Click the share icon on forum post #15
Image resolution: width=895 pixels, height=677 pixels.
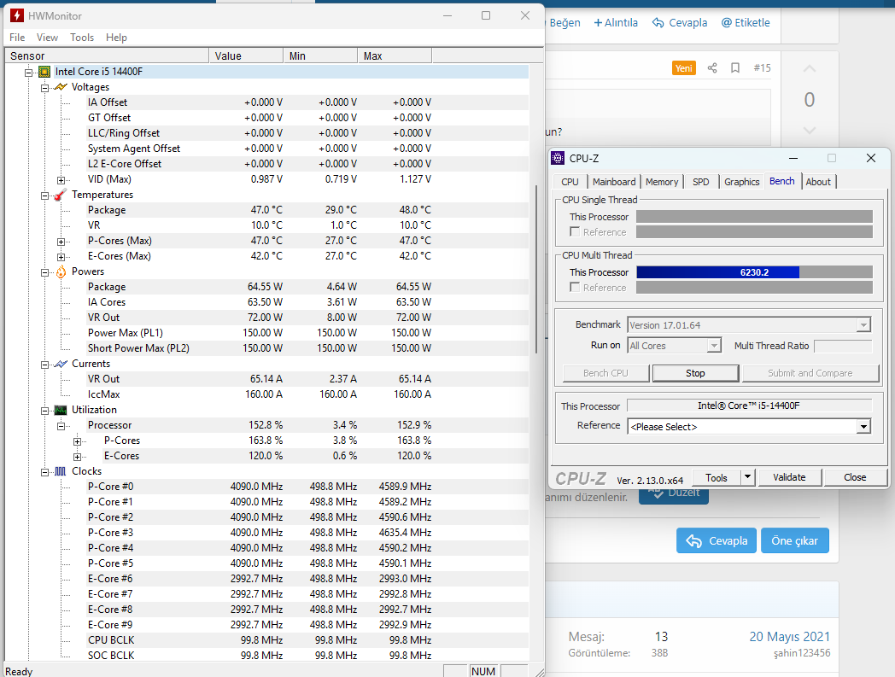711,68
